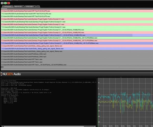Select green Zambezi ..._9.6dB(LRA).wav row
The image size is (153, 127).
pos(77,30)
